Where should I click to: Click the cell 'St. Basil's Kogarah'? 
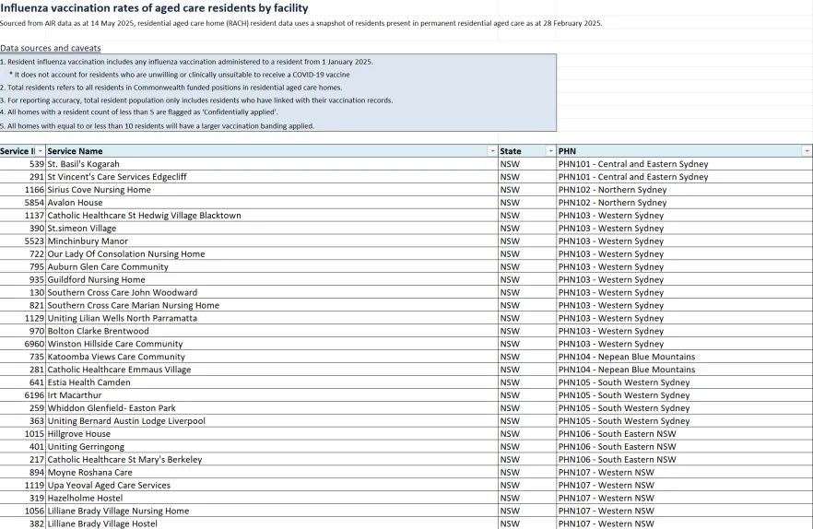pyautogui.click(x=272, y=164)
